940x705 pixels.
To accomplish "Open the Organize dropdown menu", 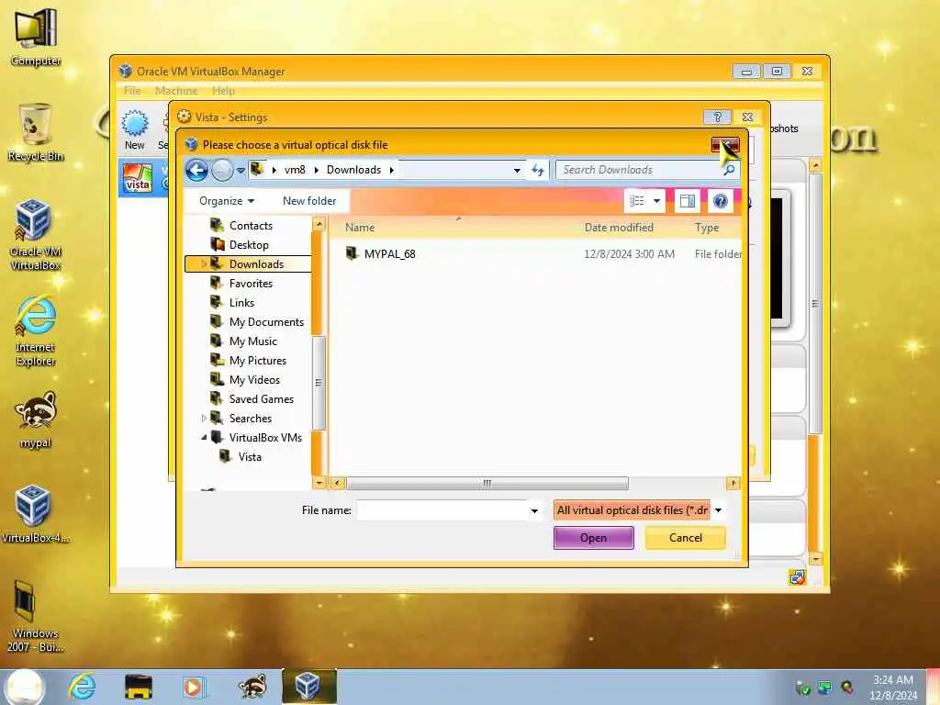I will tap(227, 201).
